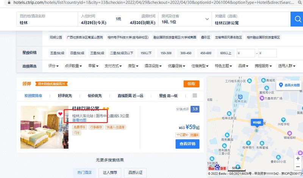
Task: Expand the 评分 rating filter
Action: [x=53, y=66]
